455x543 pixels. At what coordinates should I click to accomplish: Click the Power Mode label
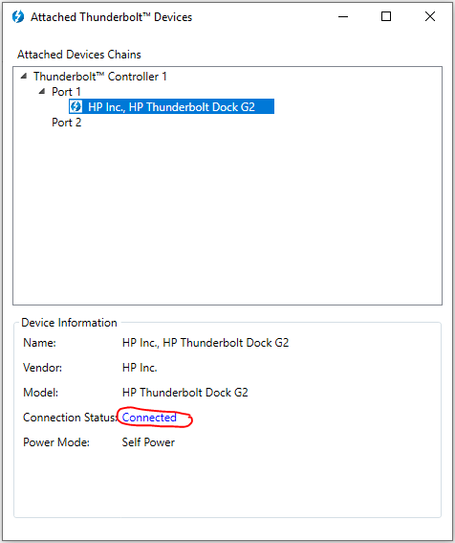(x=56, y=442)
